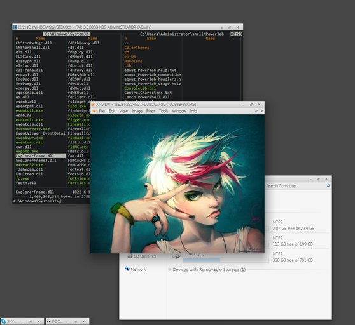Select Lib folder in FAR right panel

[x=128, y=65]
